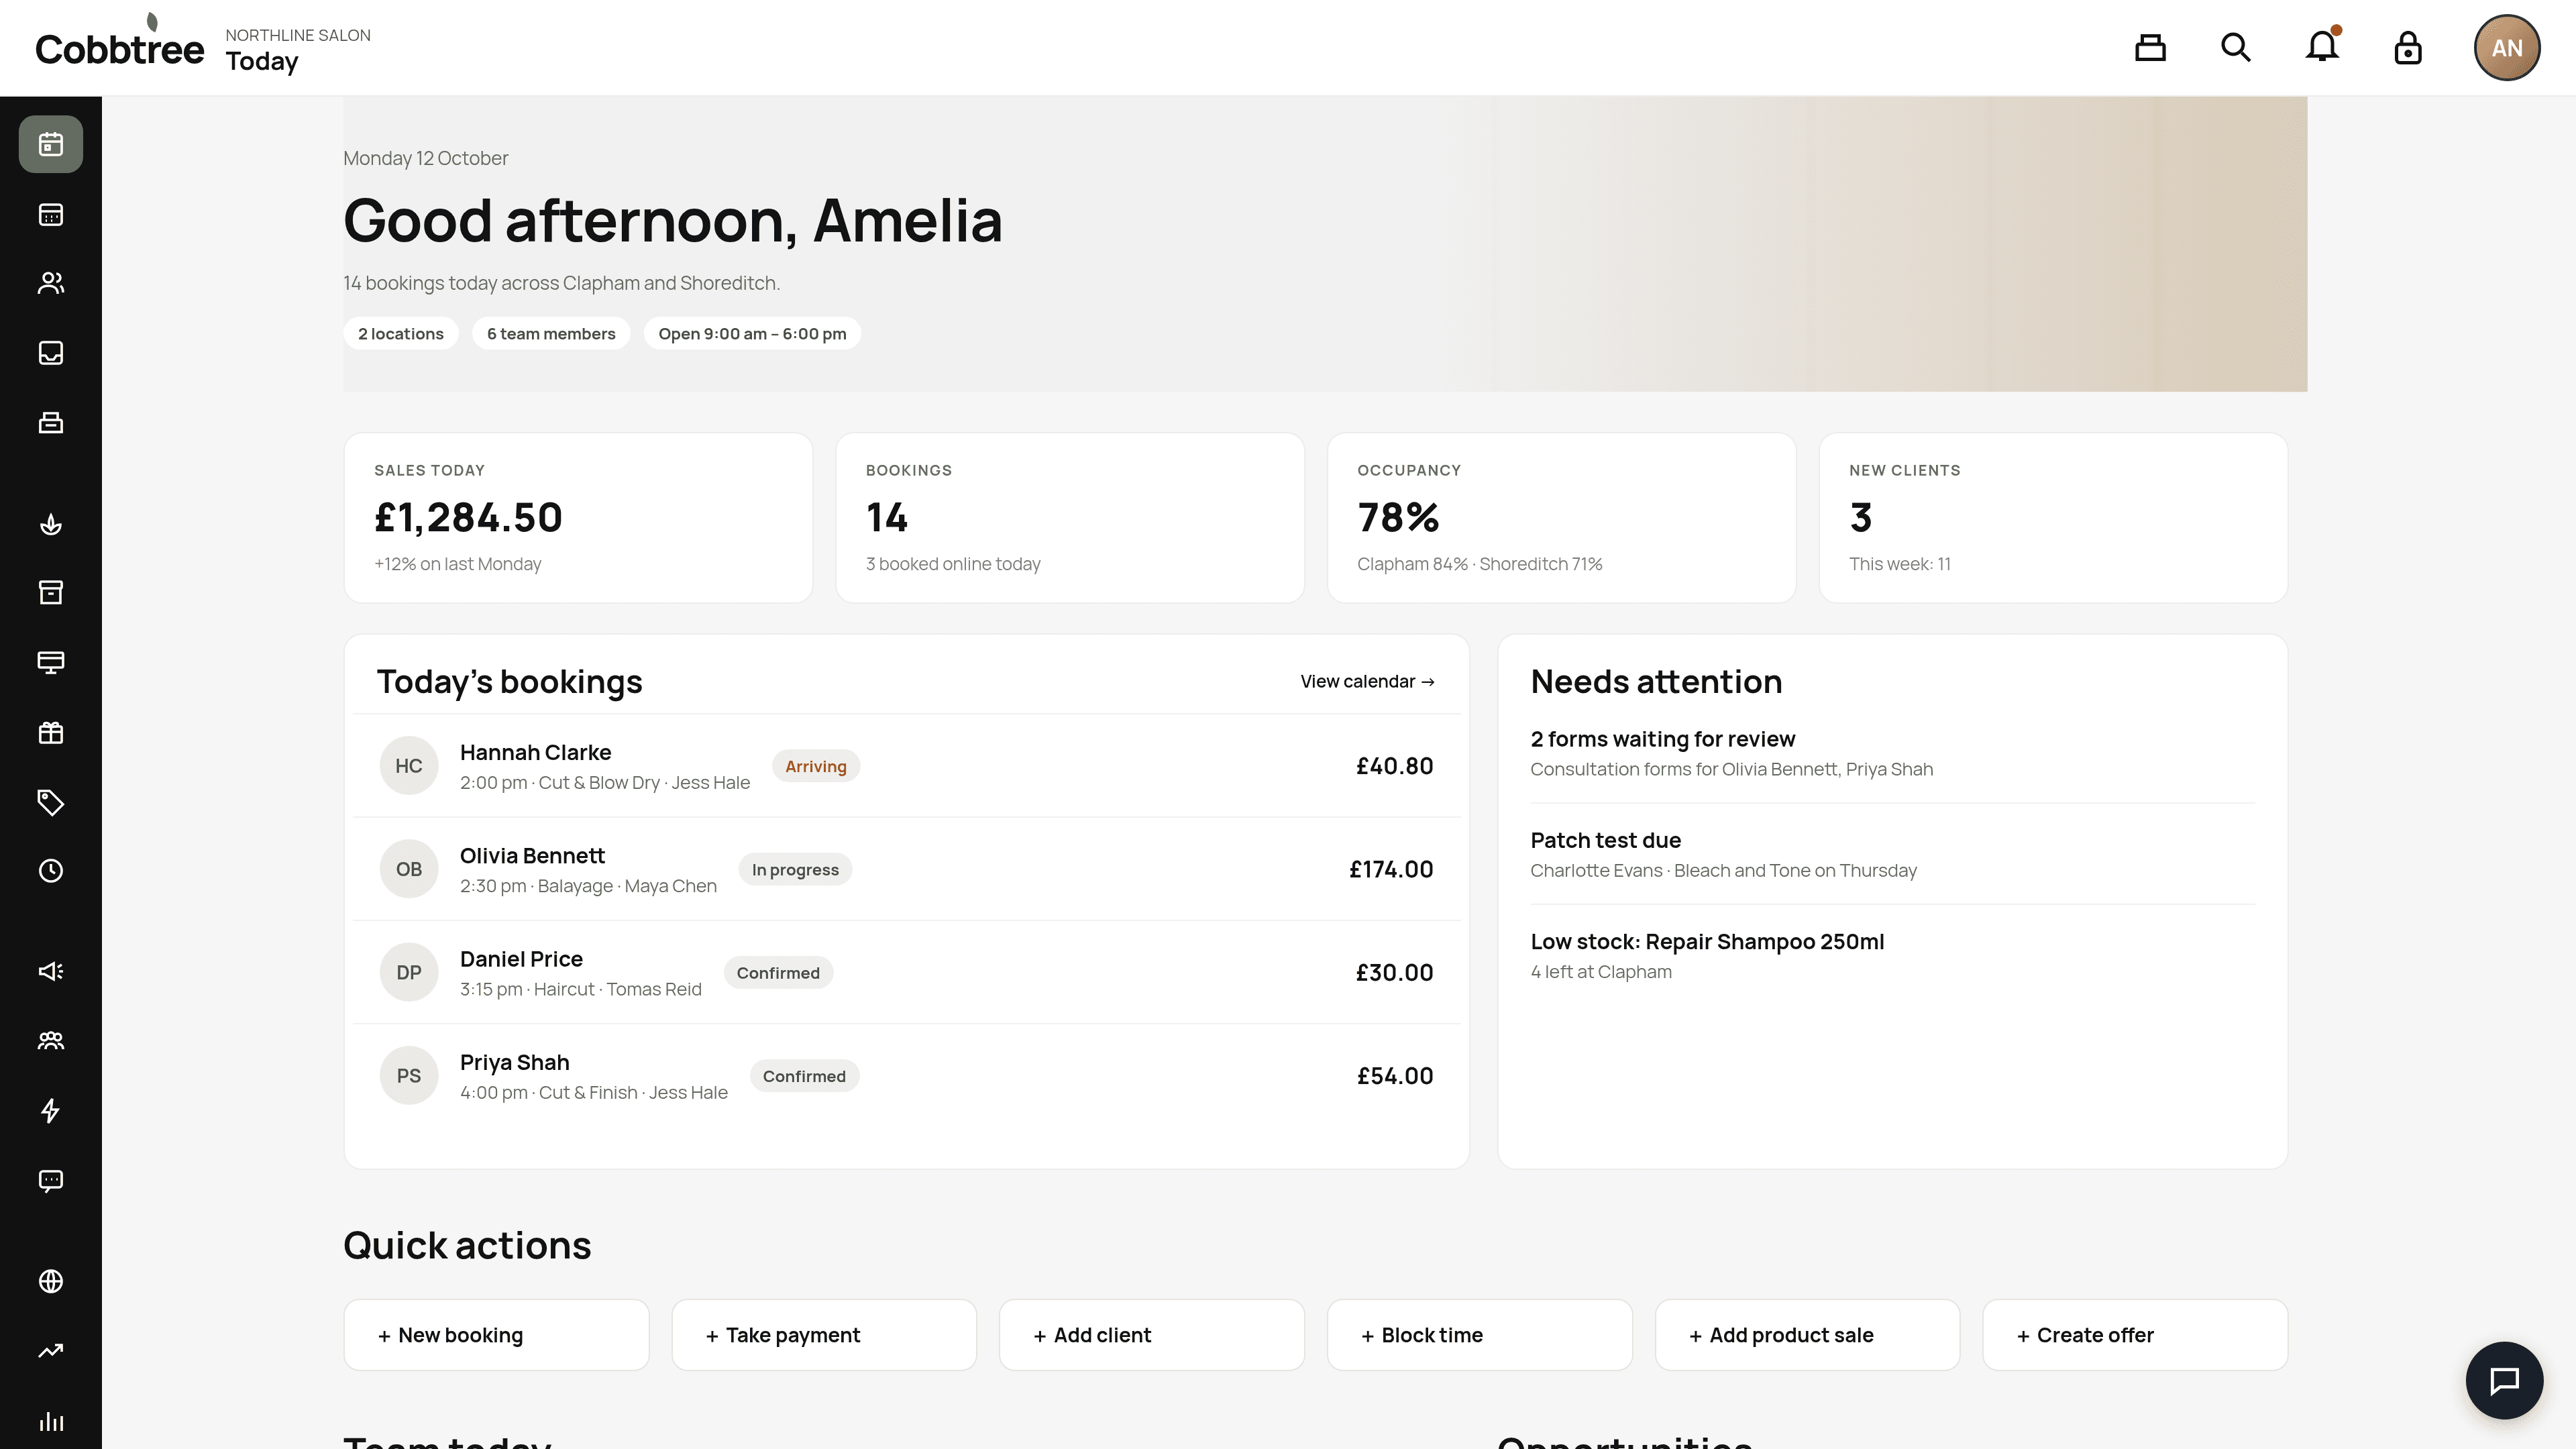Image resolution: width=2576 pixels, height=1449 pixels.
Task: Click View calendar link
Action: 1367,681
